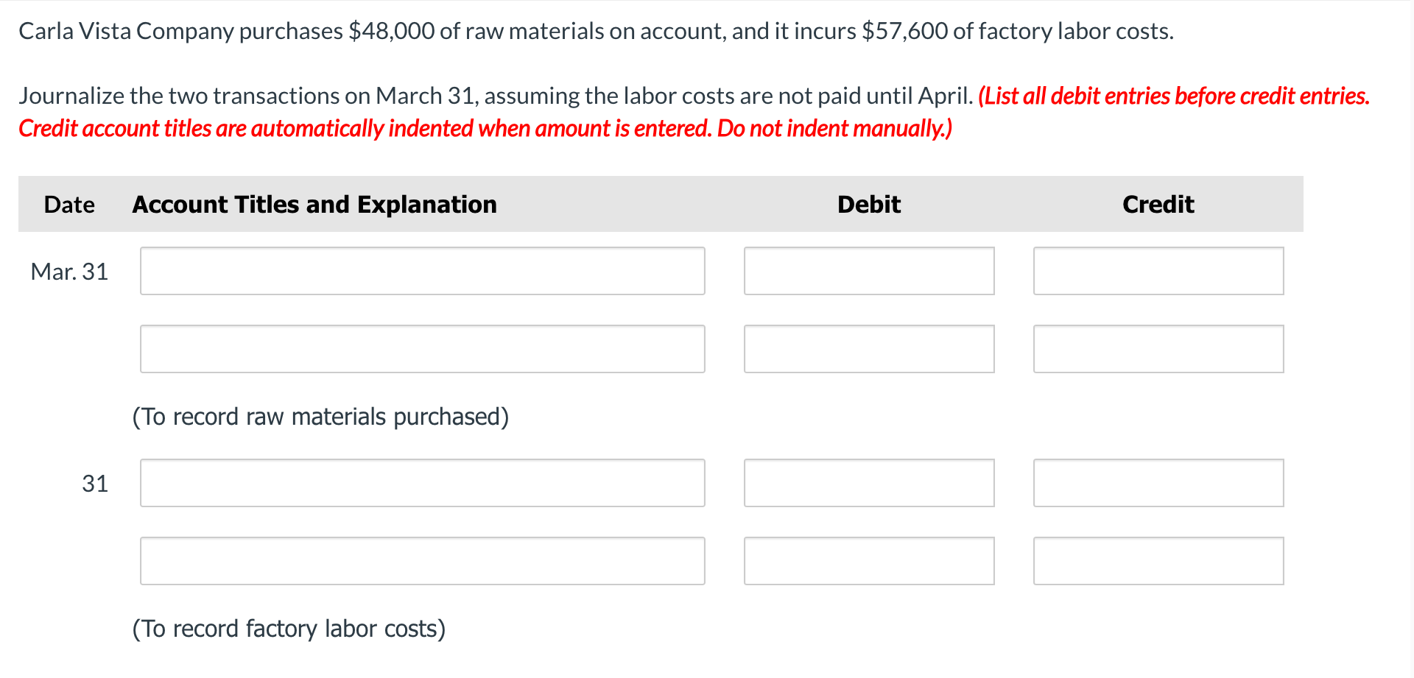Image resolution: width=1414 pixels, height=678 pixels.
Task: Click the Mar. 31 date label
Action: point(68,271)
